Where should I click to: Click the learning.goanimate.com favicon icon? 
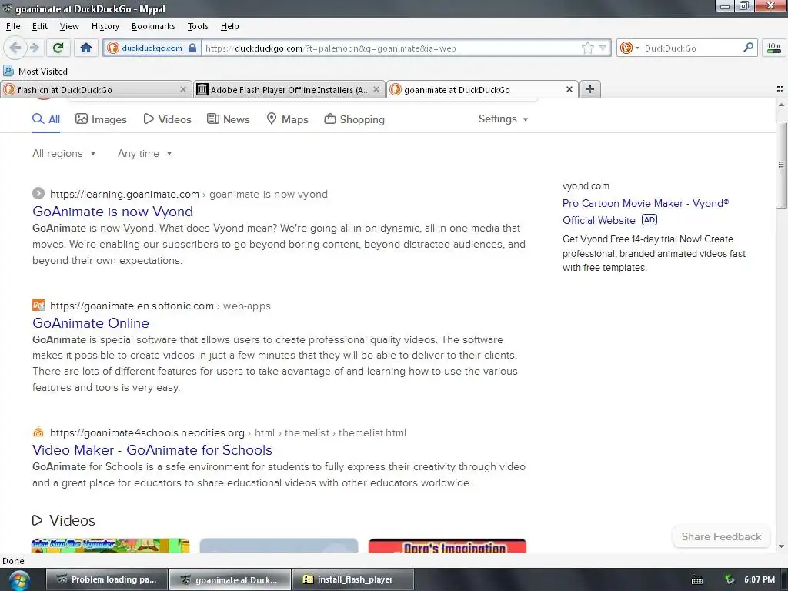coord(38,193)
